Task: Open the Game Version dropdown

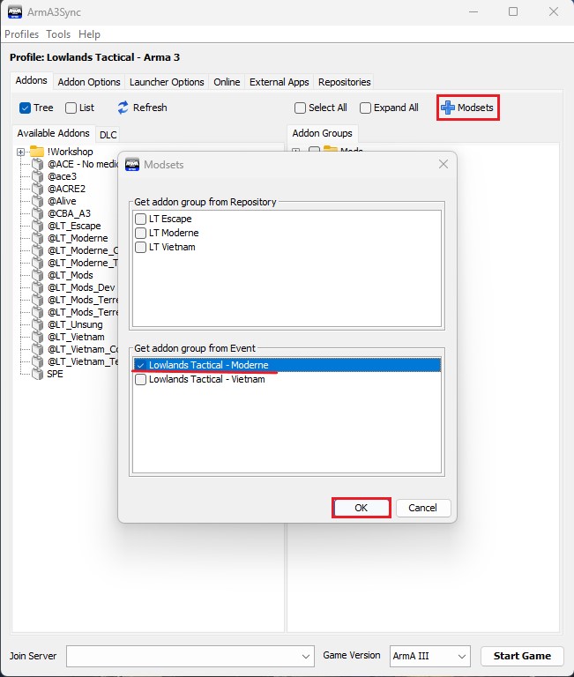Action: point(429,656)
